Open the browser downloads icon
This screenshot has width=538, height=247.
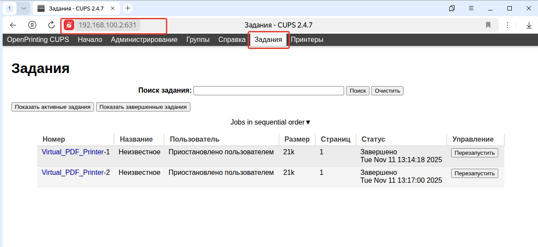click(x=529, y=25)
